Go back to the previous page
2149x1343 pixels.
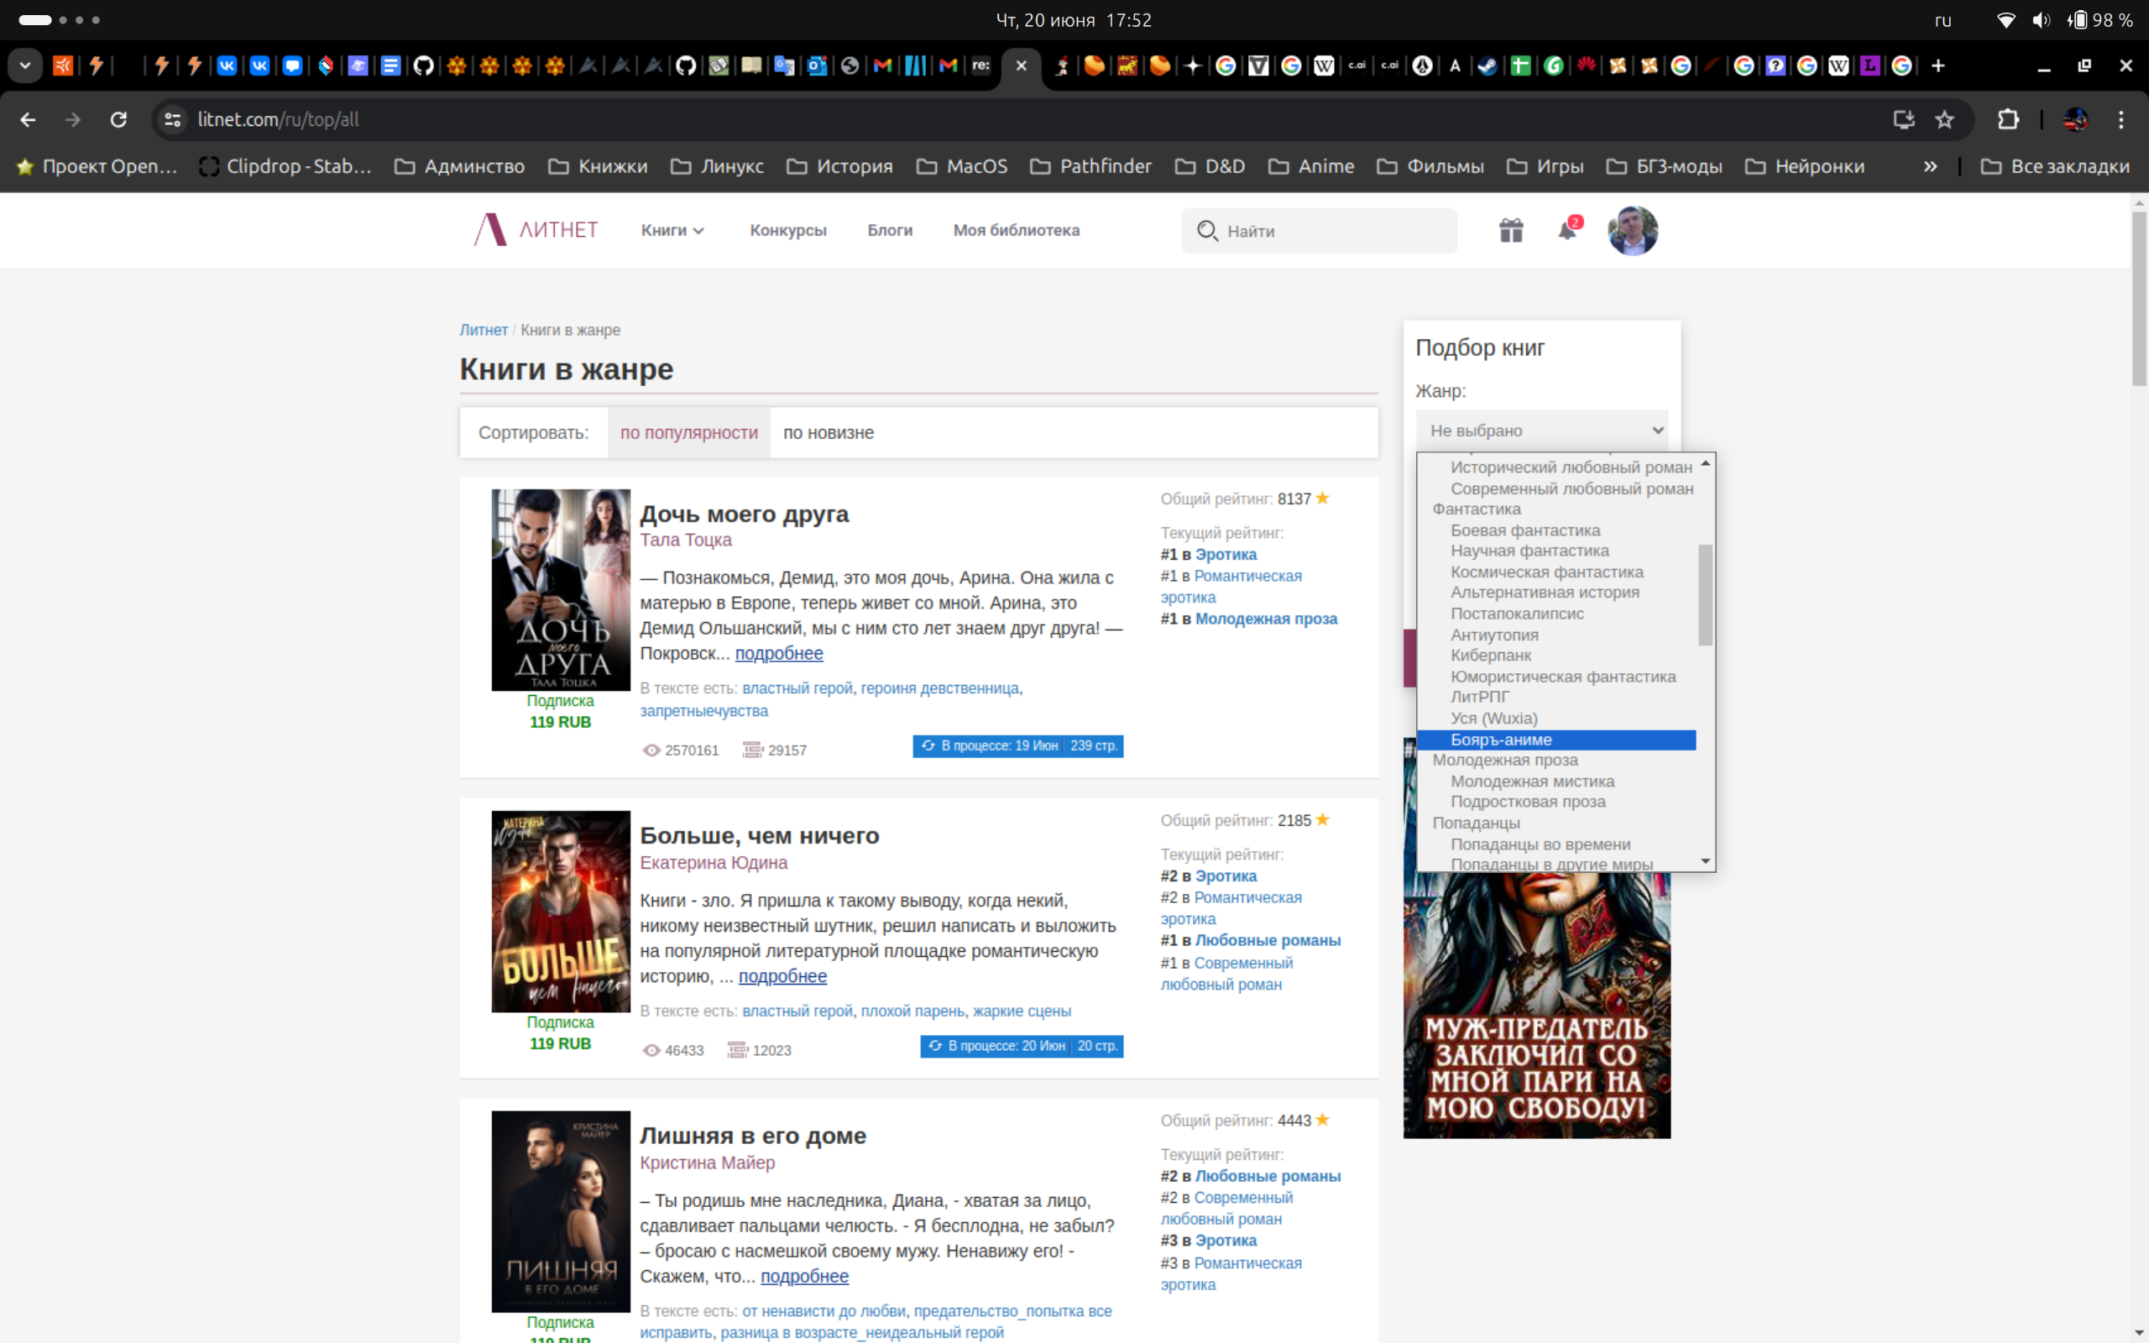tap(28, 119)
